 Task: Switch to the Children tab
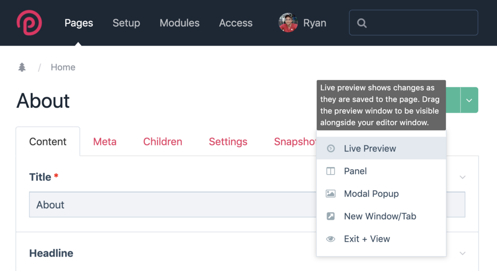[x=163, y=141]
